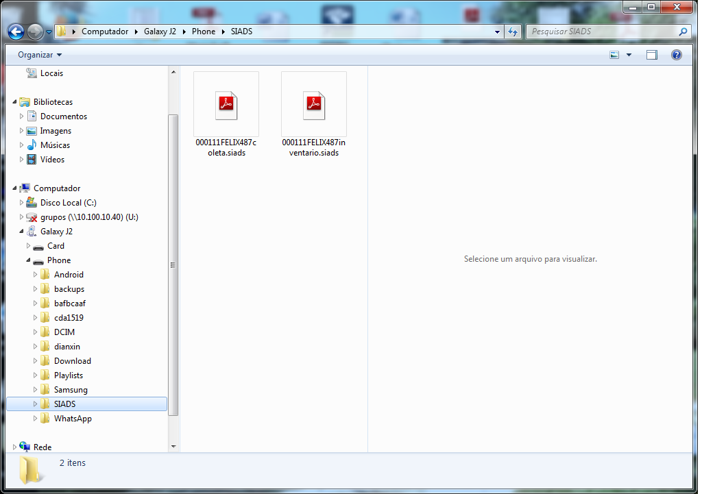Screen dimensions: 702x494
Task: Select Locais in navigation pane
Action: click(51, 73)
